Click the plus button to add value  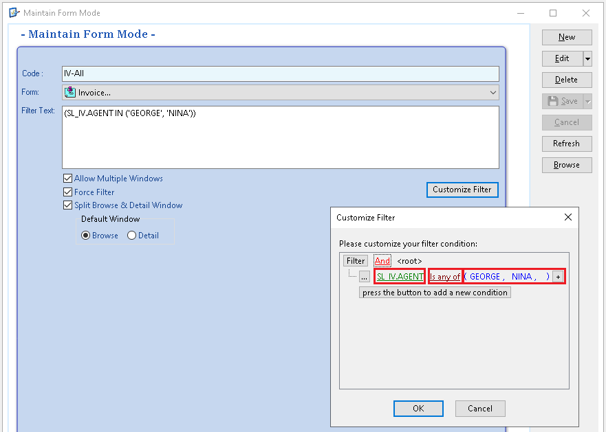tap(558, 276)
